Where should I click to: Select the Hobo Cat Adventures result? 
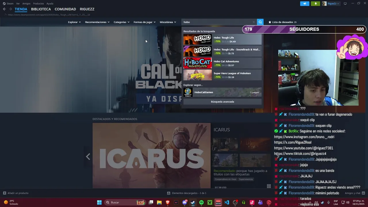pos(223,63)
